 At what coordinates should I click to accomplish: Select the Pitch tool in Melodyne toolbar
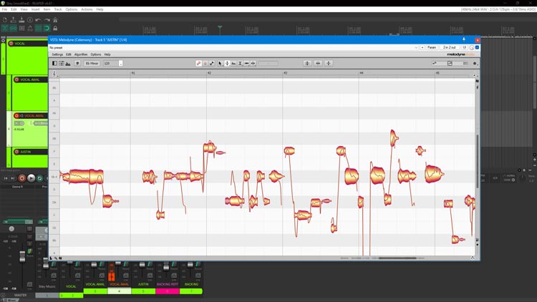coord(227,64)
